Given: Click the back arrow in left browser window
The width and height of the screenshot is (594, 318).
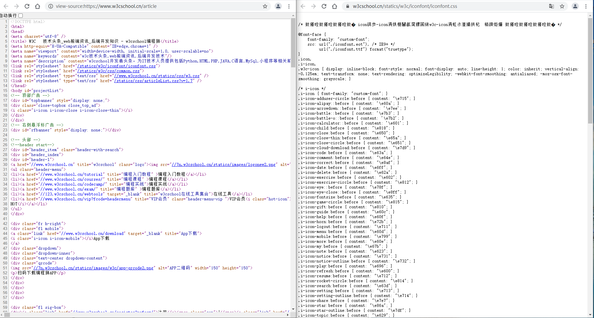Looking at the screenshot, I should pyautogui.click(x=6, y=6).
